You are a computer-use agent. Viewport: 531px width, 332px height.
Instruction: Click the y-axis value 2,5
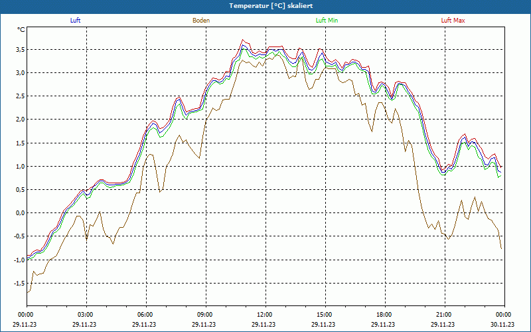[x=21, y=96]
